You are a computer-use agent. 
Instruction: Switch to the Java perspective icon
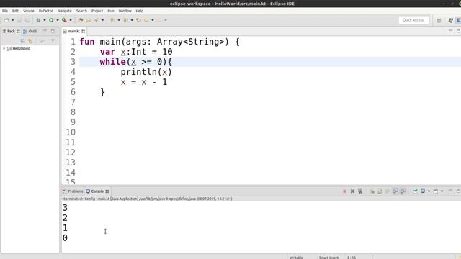tap(450, 20)
